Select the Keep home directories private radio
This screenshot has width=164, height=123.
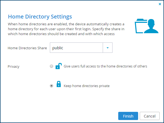click(51, 86)
